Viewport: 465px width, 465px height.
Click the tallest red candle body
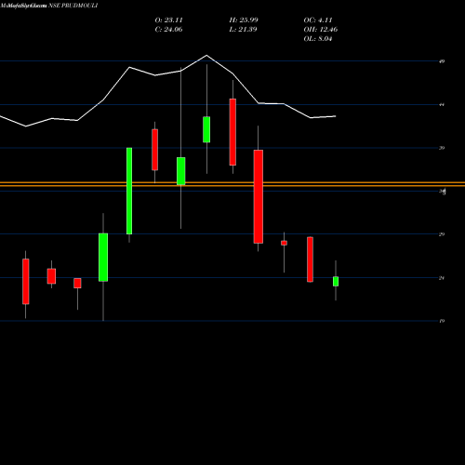tap(259, 196)
